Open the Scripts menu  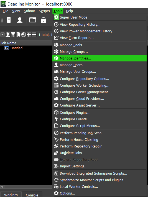click(44, 11)
